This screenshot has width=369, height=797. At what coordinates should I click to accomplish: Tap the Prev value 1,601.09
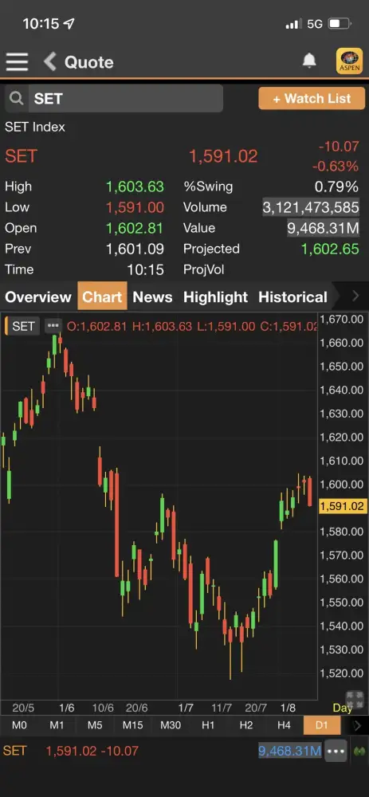pos(135,249)
